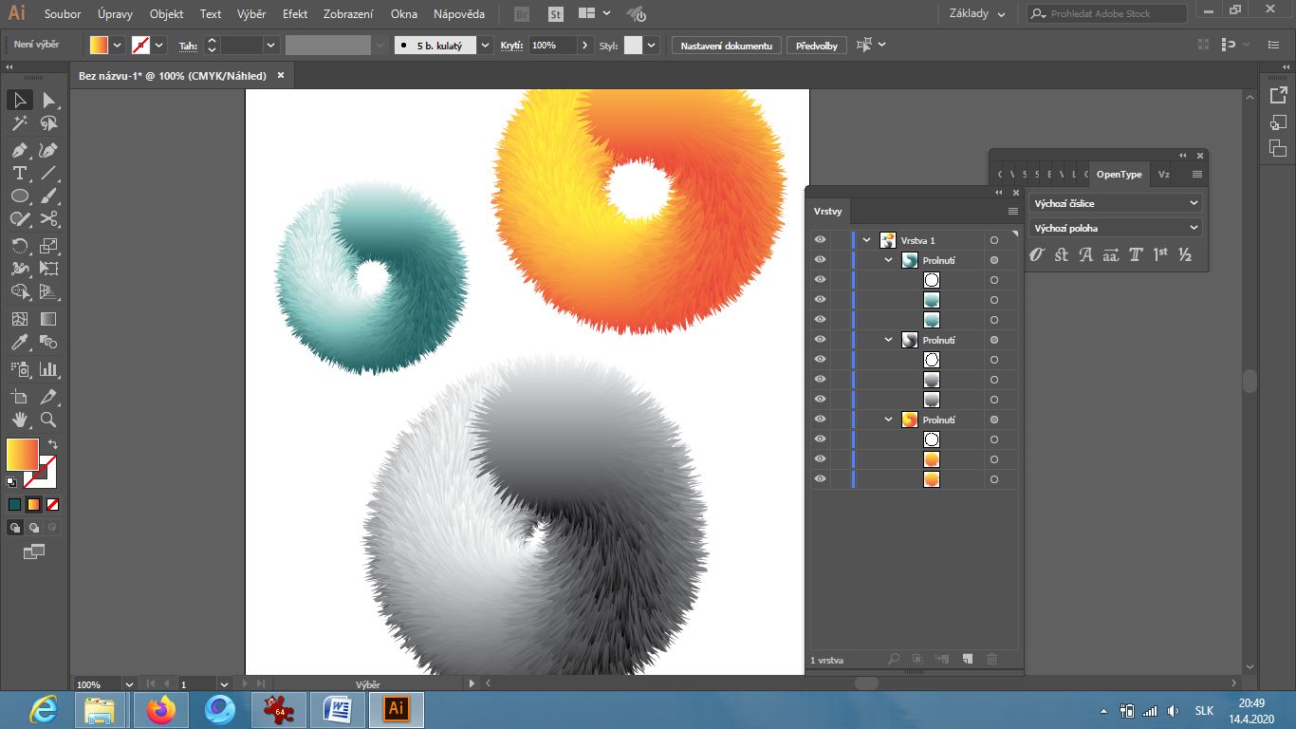Pick the Scissors tool in the toolbar
The height and width of the screenshot is (729, 1296).
coord(49,219)
